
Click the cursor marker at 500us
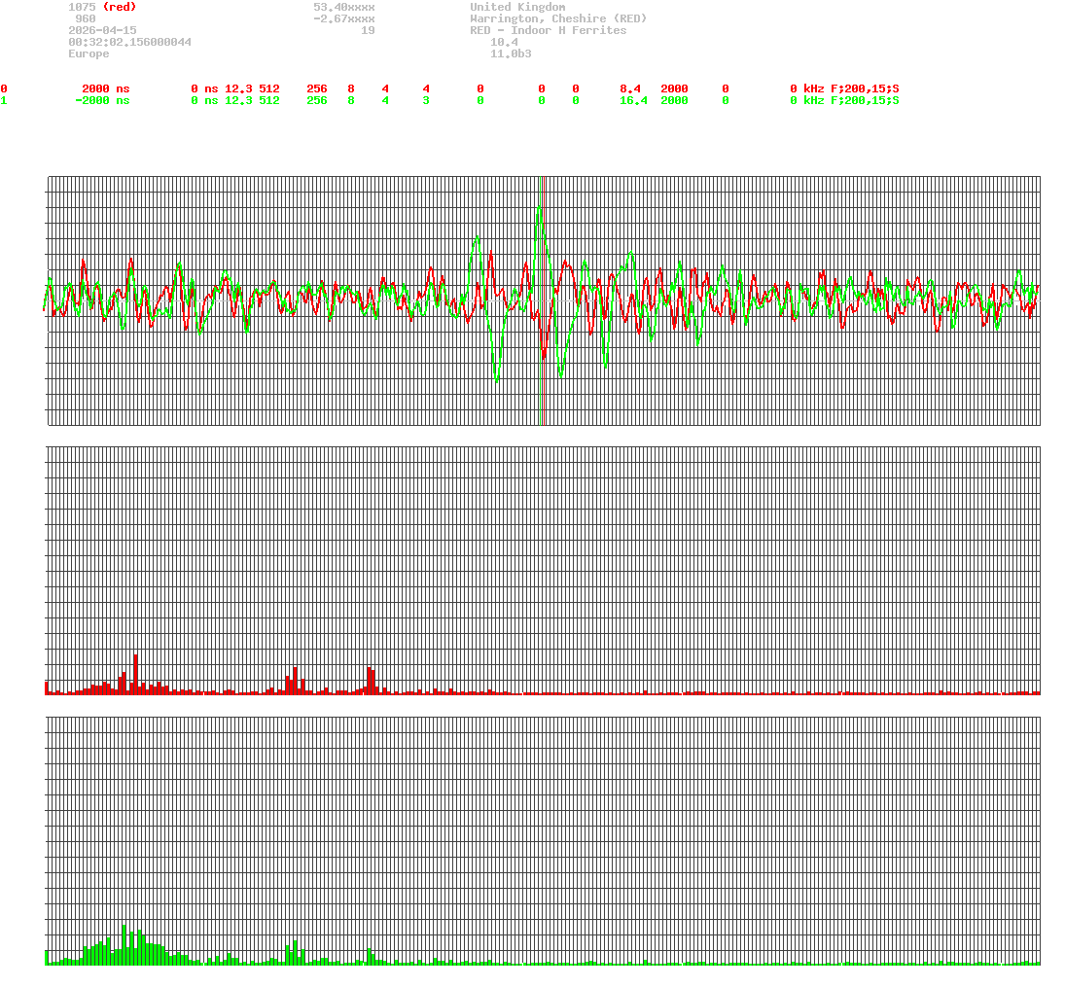pos(543,292)
